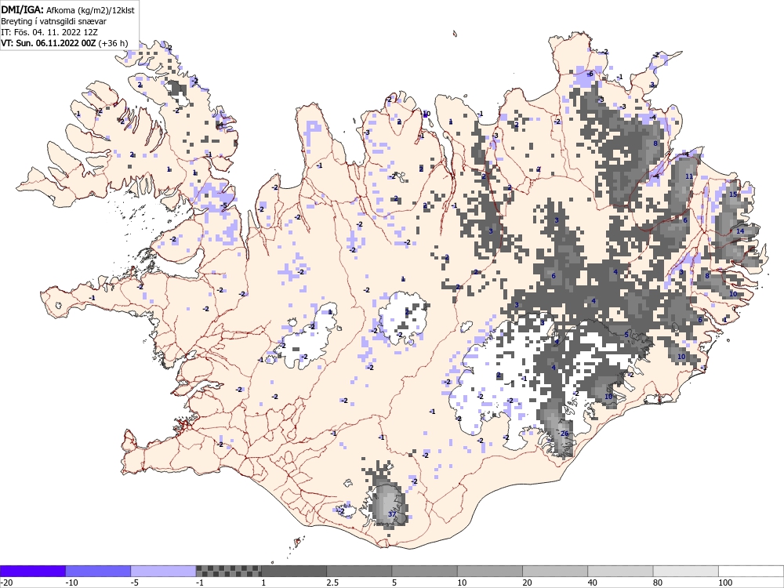784x588 pixels.
Task: Choose the gray 10 to 20 legend swatch
Action: point(490,571)
